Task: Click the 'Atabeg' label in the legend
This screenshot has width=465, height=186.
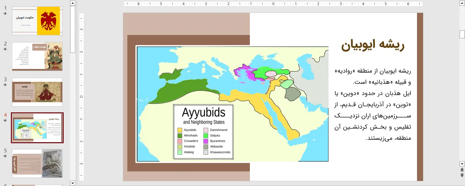Action: [x=189, y=152]
